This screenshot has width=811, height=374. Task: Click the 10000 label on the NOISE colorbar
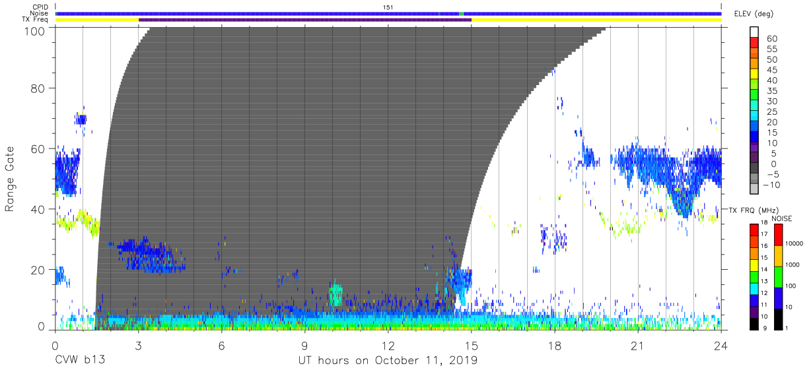(x=794, y=243)
